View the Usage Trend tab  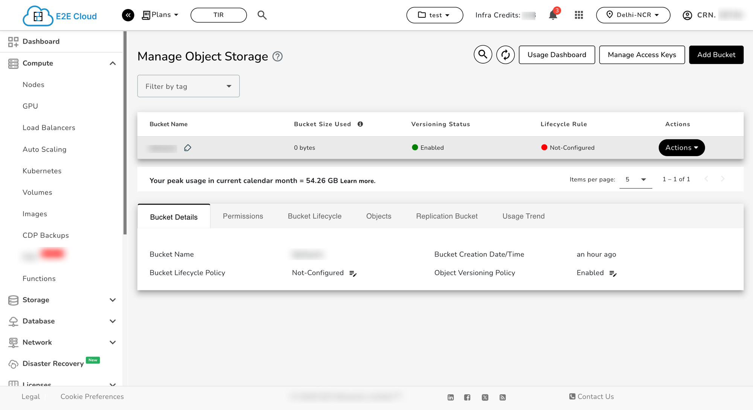523,216
